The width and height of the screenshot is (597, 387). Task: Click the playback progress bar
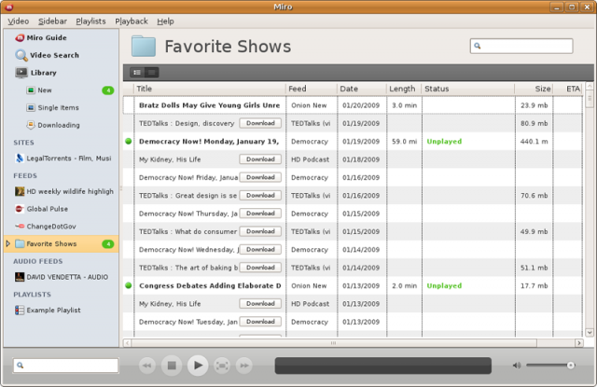(383, 366)
